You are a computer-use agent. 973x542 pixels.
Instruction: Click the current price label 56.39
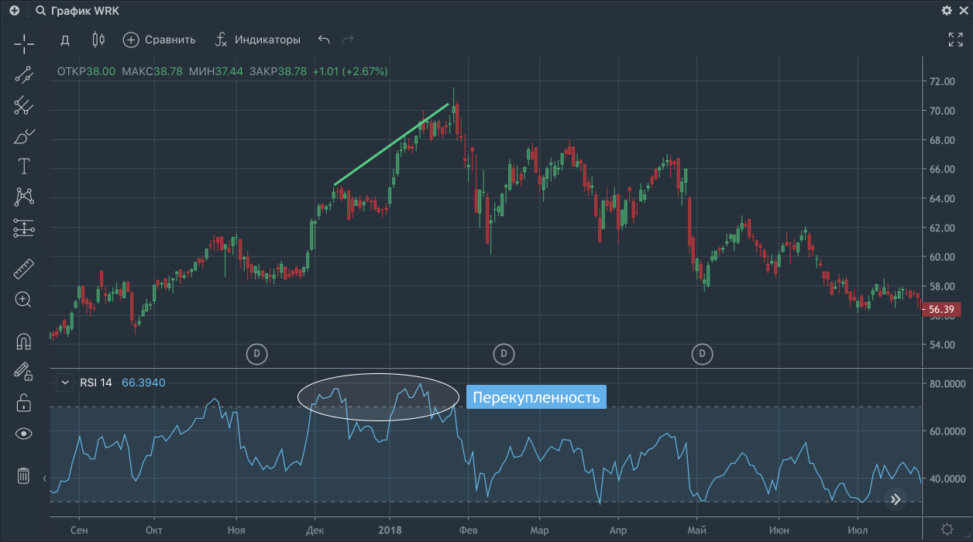(941, 310)
